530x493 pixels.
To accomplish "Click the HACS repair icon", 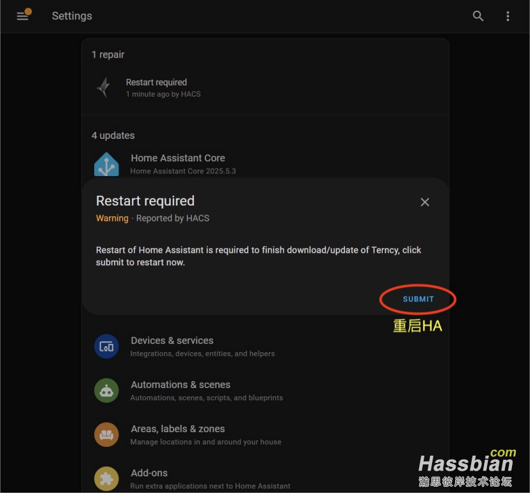I will [x=104, y=87].
